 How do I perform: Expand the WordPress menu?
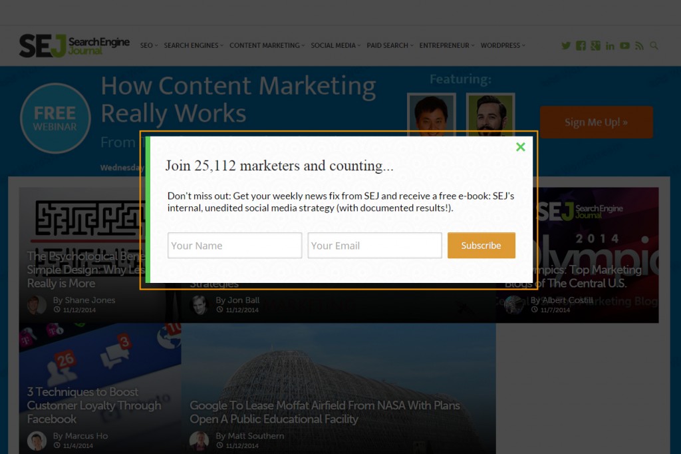point(503,45)
